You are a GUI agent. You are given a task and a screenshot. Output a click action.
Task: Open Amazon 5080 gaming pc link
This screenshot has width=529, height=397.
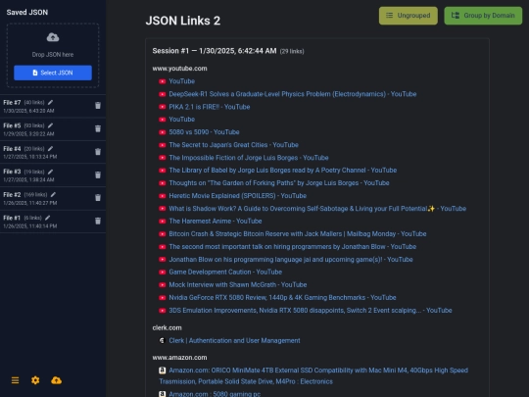point(215,394)
